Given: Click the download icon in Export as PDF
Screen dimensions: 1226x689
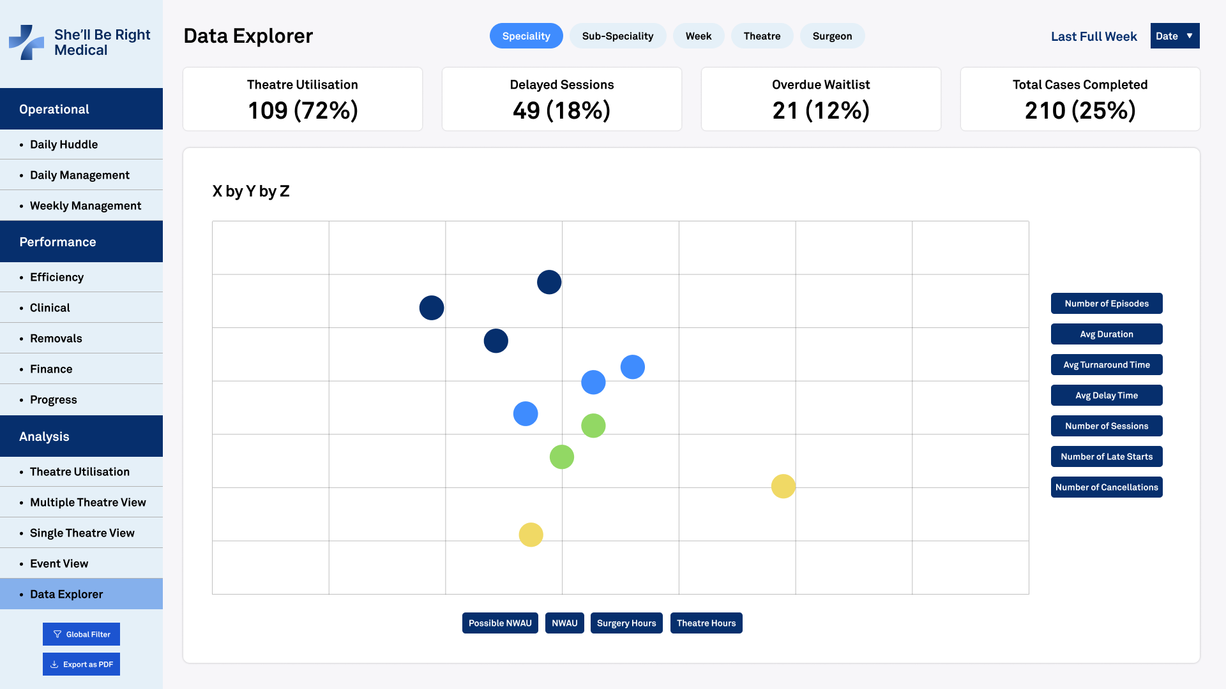Looking at the screenshot, I should (54, 664).
